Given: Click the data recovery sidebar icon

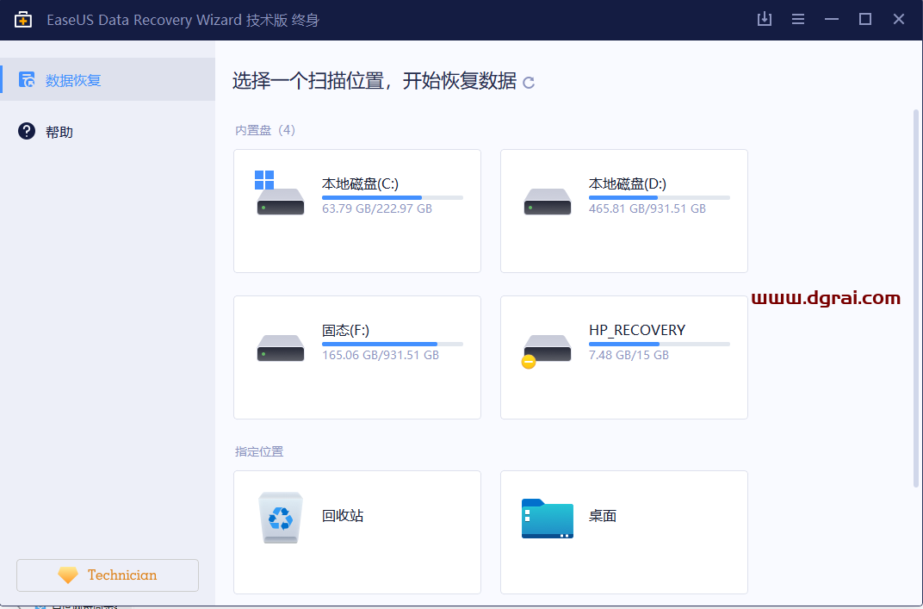Looking at the screenshot, I should (27, 79).
